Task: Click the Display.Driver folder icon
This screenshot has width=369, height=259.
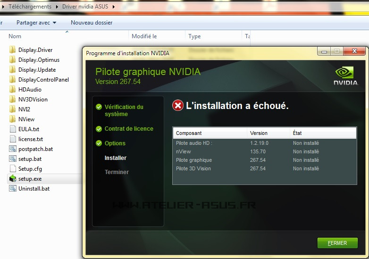Action: click(x=12, y=50)
